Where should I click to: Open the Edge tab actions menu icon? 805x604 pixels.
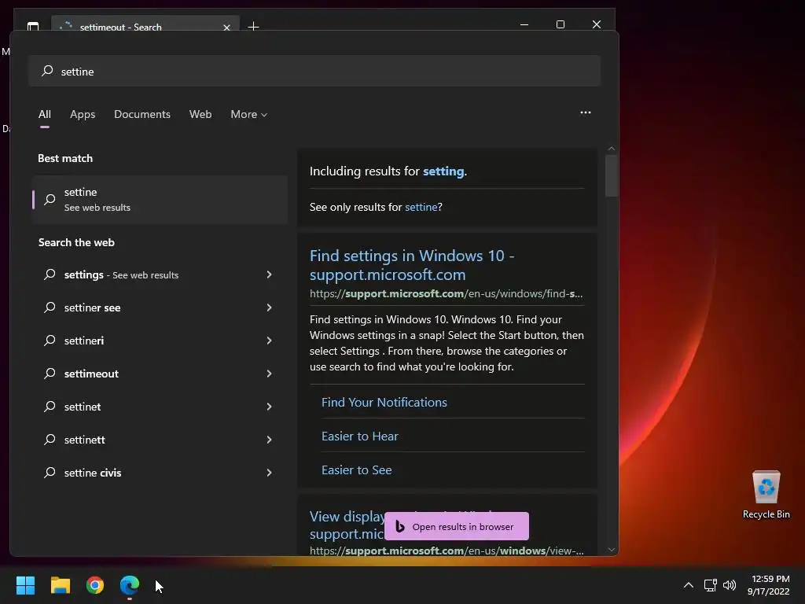point(33,26)
